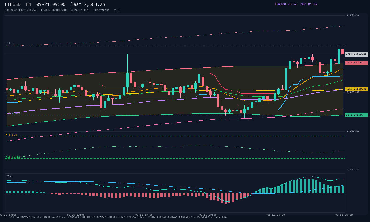Select the EMA20/50/100/200 legend entry
This screenshot has width=370, height=222.
click(x=54, y=10)
